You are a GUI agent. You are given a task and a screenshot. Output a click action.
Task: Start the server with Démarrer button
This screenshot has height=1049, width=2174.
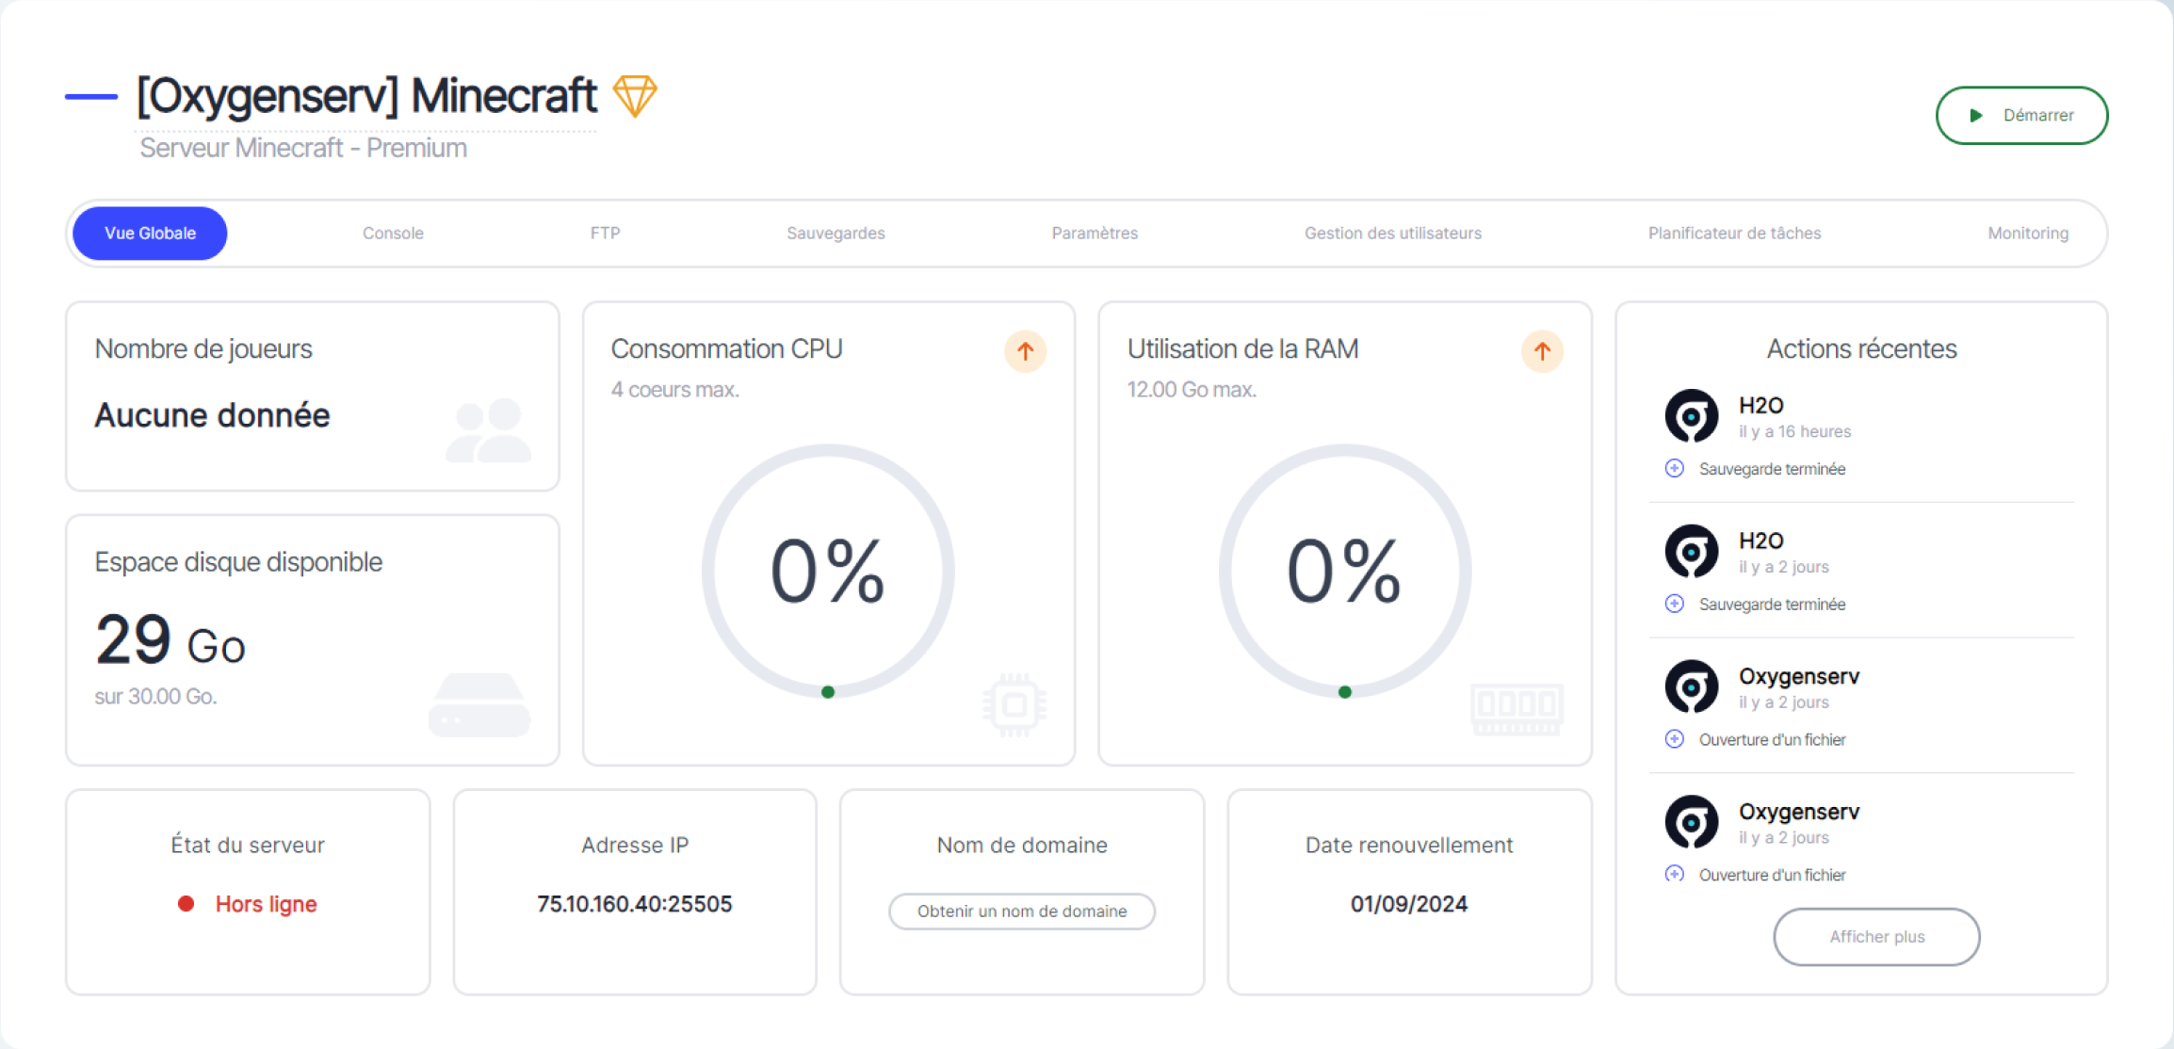coord(2021,115)
